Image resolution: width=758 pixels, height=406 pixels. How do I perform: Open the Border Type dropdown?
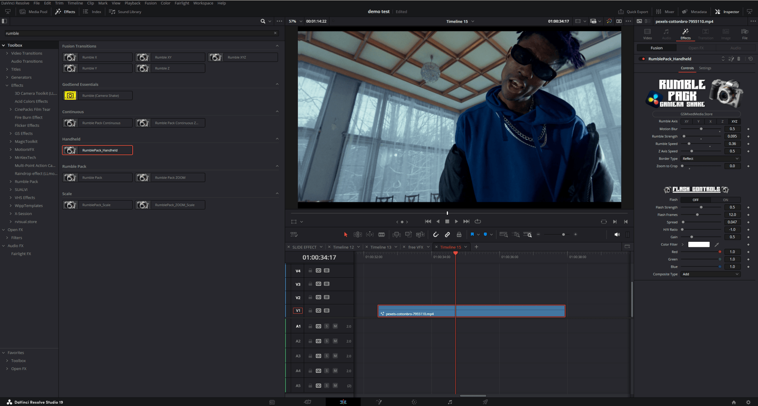coord(710,158)
